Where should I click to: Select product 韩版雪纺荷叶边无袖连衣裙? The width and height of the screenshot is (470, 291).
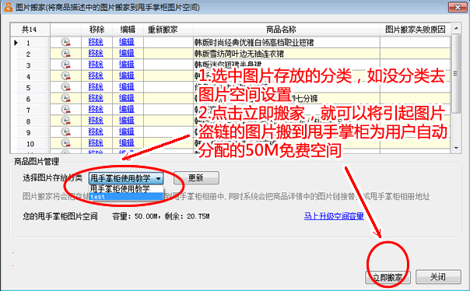[239, 54]
